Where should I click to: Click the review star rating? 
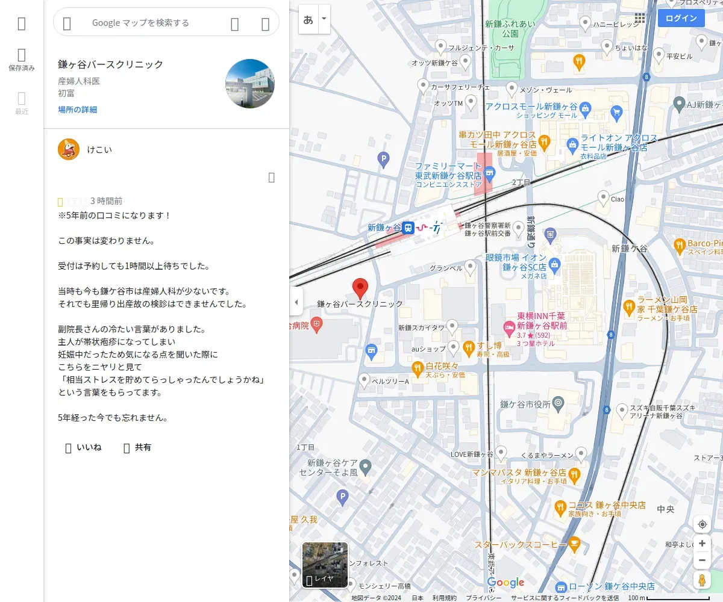pos(72,202)
